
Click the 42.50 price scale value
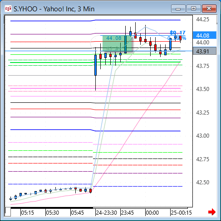pos(202,183)
